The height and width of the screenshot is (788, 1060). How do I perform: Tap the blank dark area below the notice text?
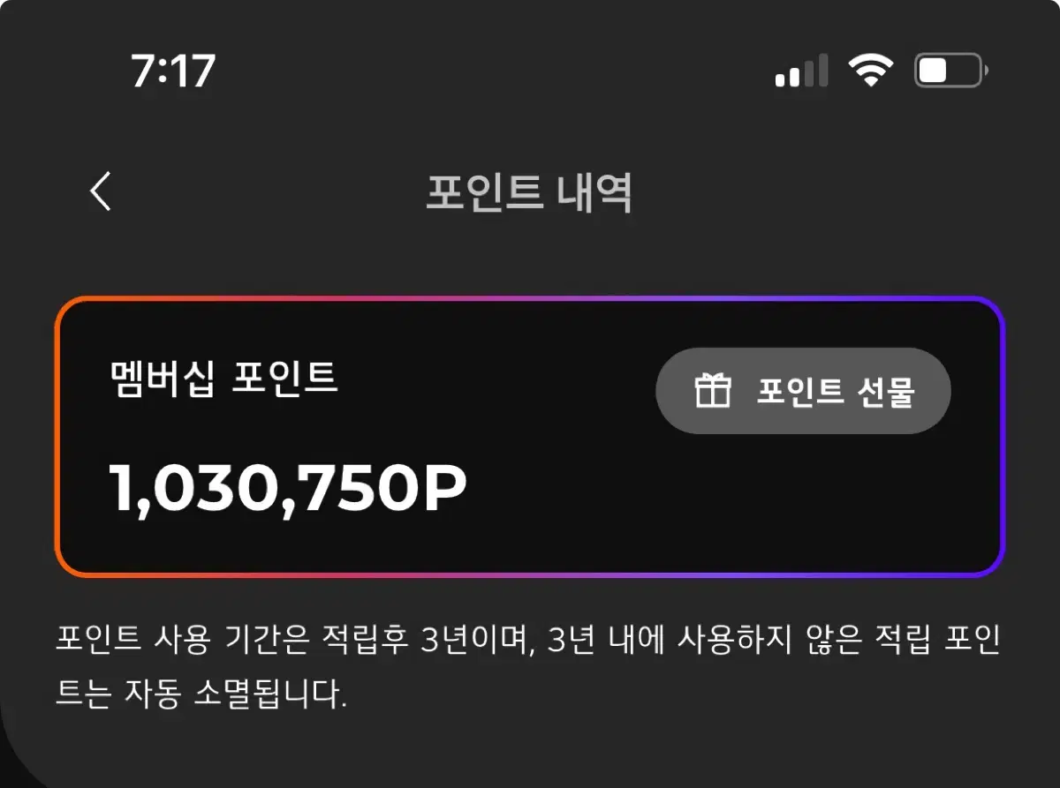pyautogui.click(x=530, y=750)
